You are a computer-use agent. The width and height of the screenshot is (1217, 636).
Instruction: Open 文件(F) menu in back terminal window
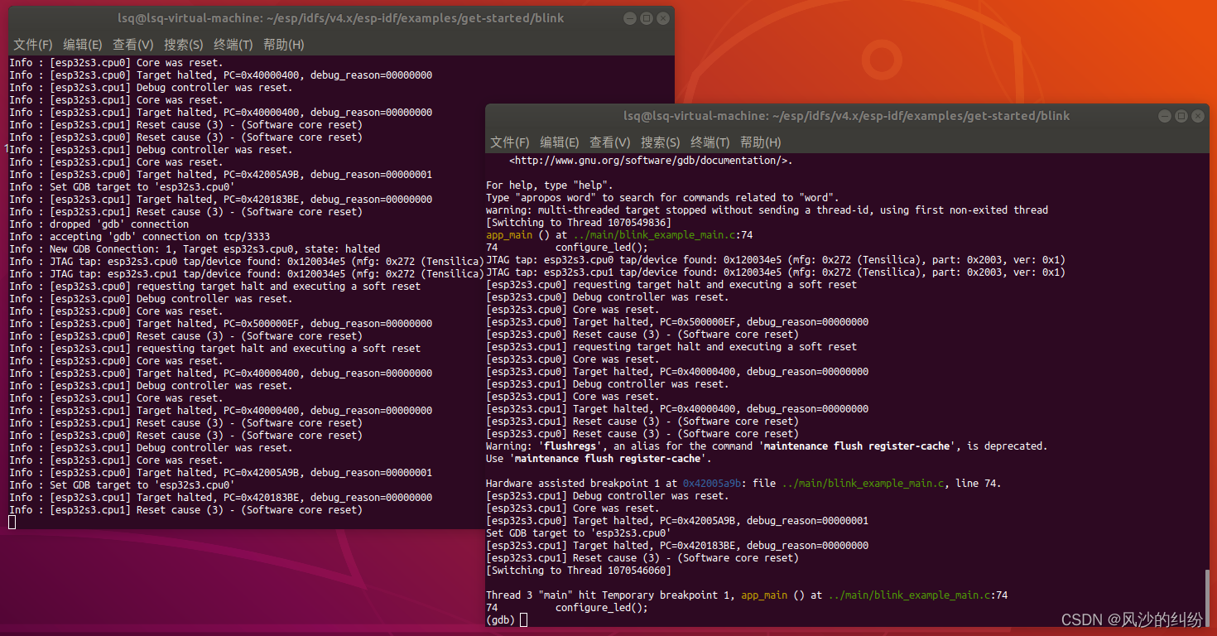coord(33,45)
